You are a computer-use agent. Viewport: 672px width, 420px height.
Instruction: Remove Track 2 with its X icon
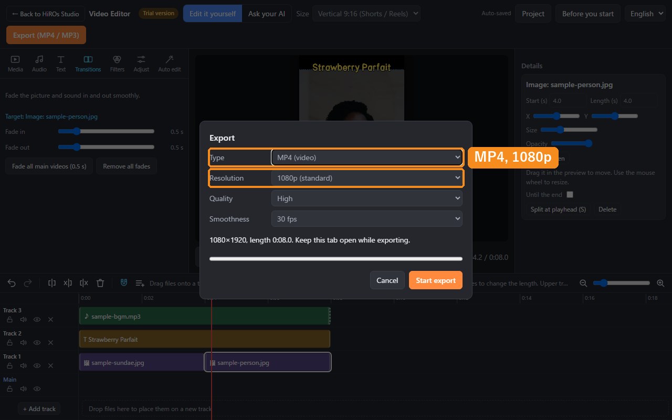51,342
